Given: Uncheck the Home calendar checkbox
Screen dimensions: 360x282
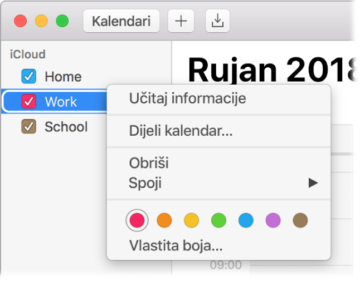Looking at the screenshot, I should pyautogui.click(x=28, y=76).
